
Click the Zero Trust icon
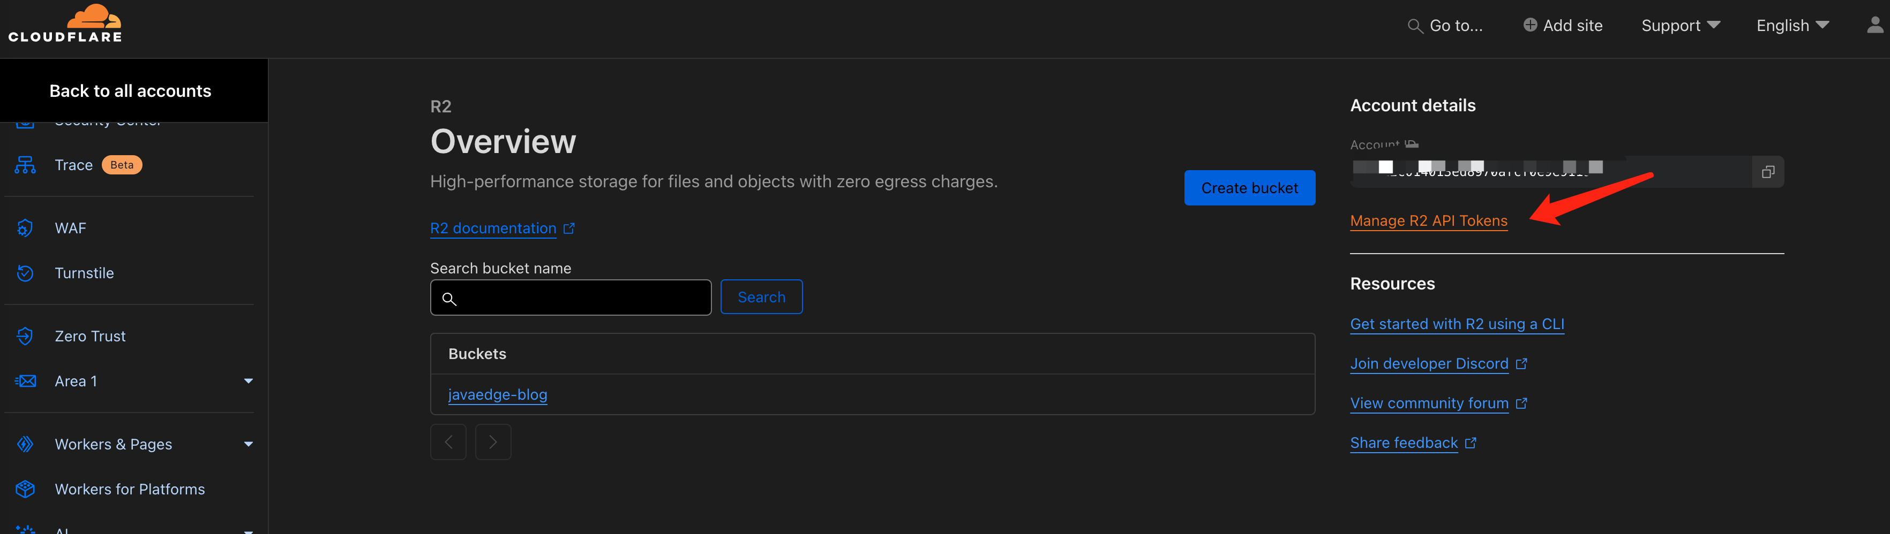tap(25, 336)
